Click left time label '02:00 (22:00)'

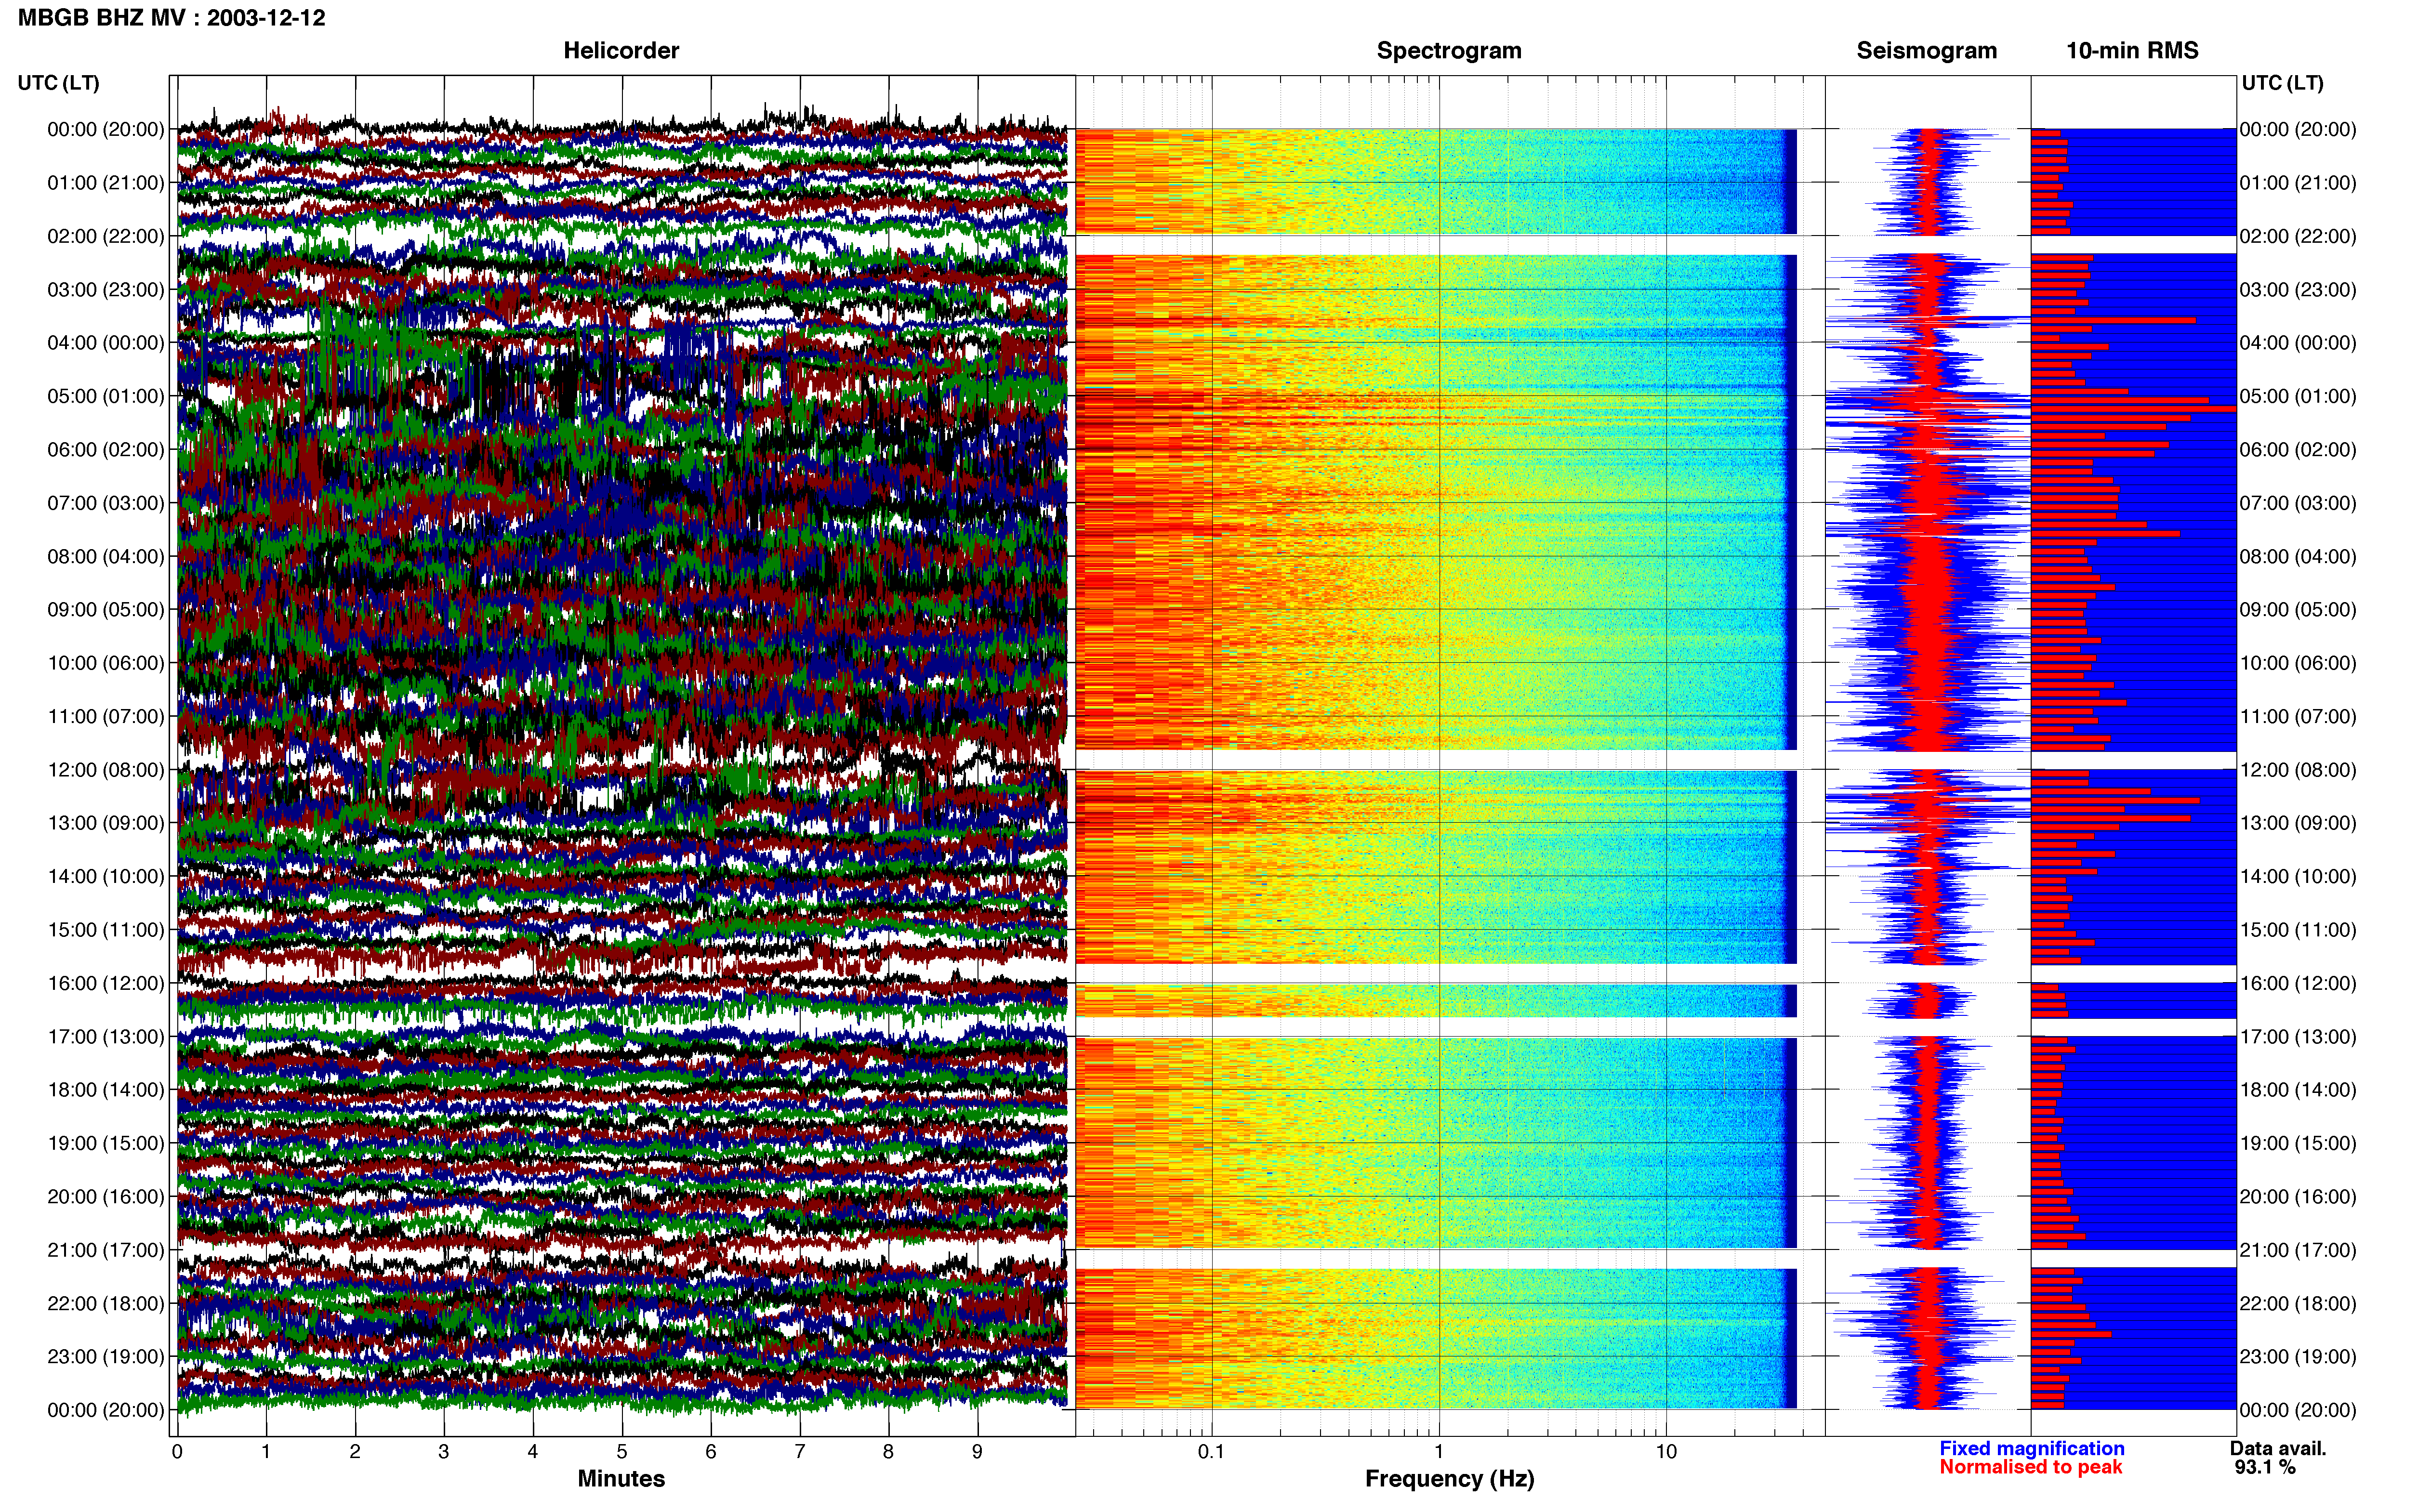point(106,236)
